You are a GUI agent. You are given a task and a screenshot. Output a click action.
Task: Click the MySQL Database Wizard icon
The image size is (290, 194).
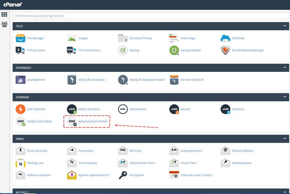click(123, 80)
